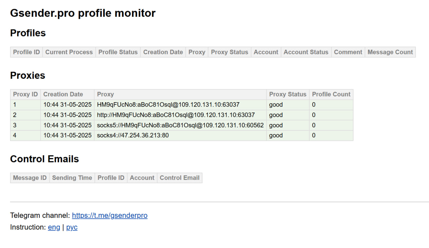Click Account header in Control Emails table

click(142, 178)
